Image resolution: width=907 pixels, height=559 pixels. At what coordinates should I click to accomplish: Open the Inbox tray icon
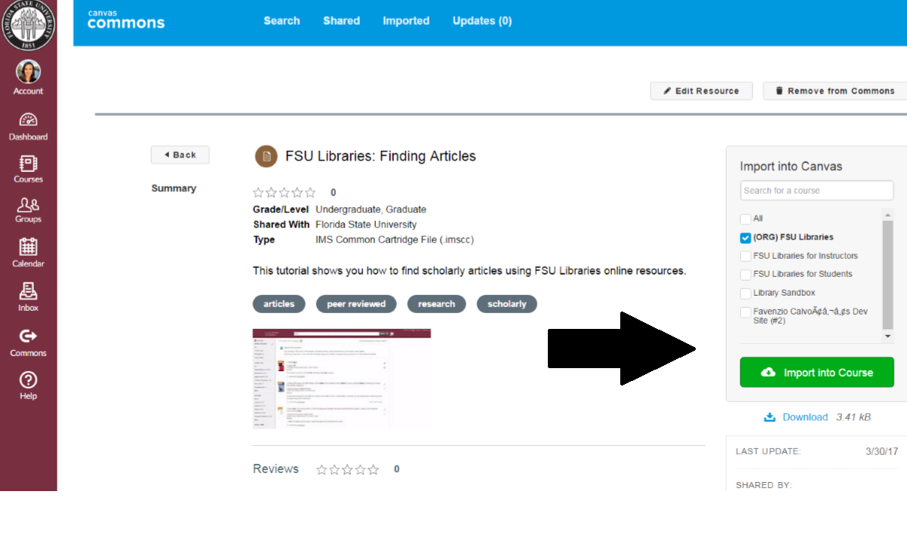pos(28,291)
